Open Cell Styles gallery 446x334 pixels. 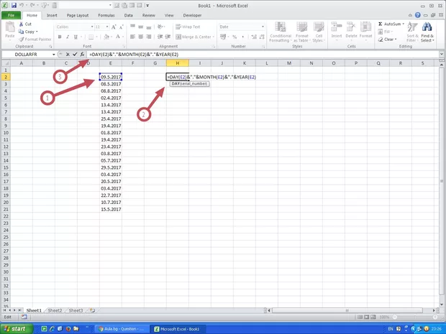319,32
